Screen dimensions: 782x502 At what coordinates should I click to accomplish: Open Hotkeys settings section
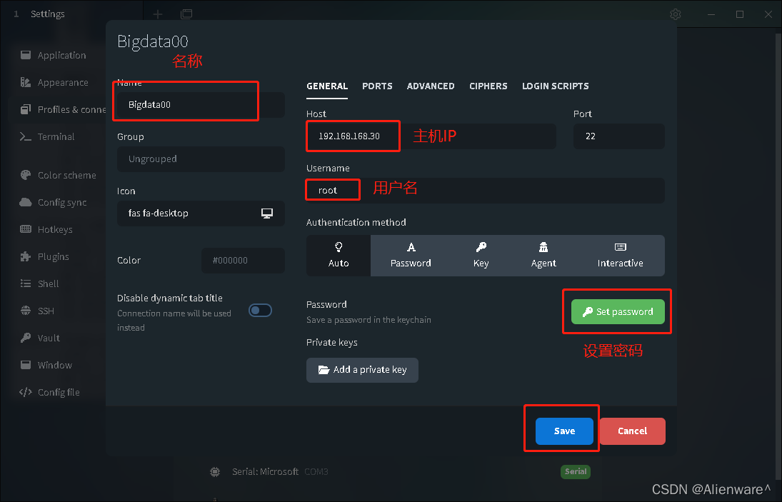47,229
